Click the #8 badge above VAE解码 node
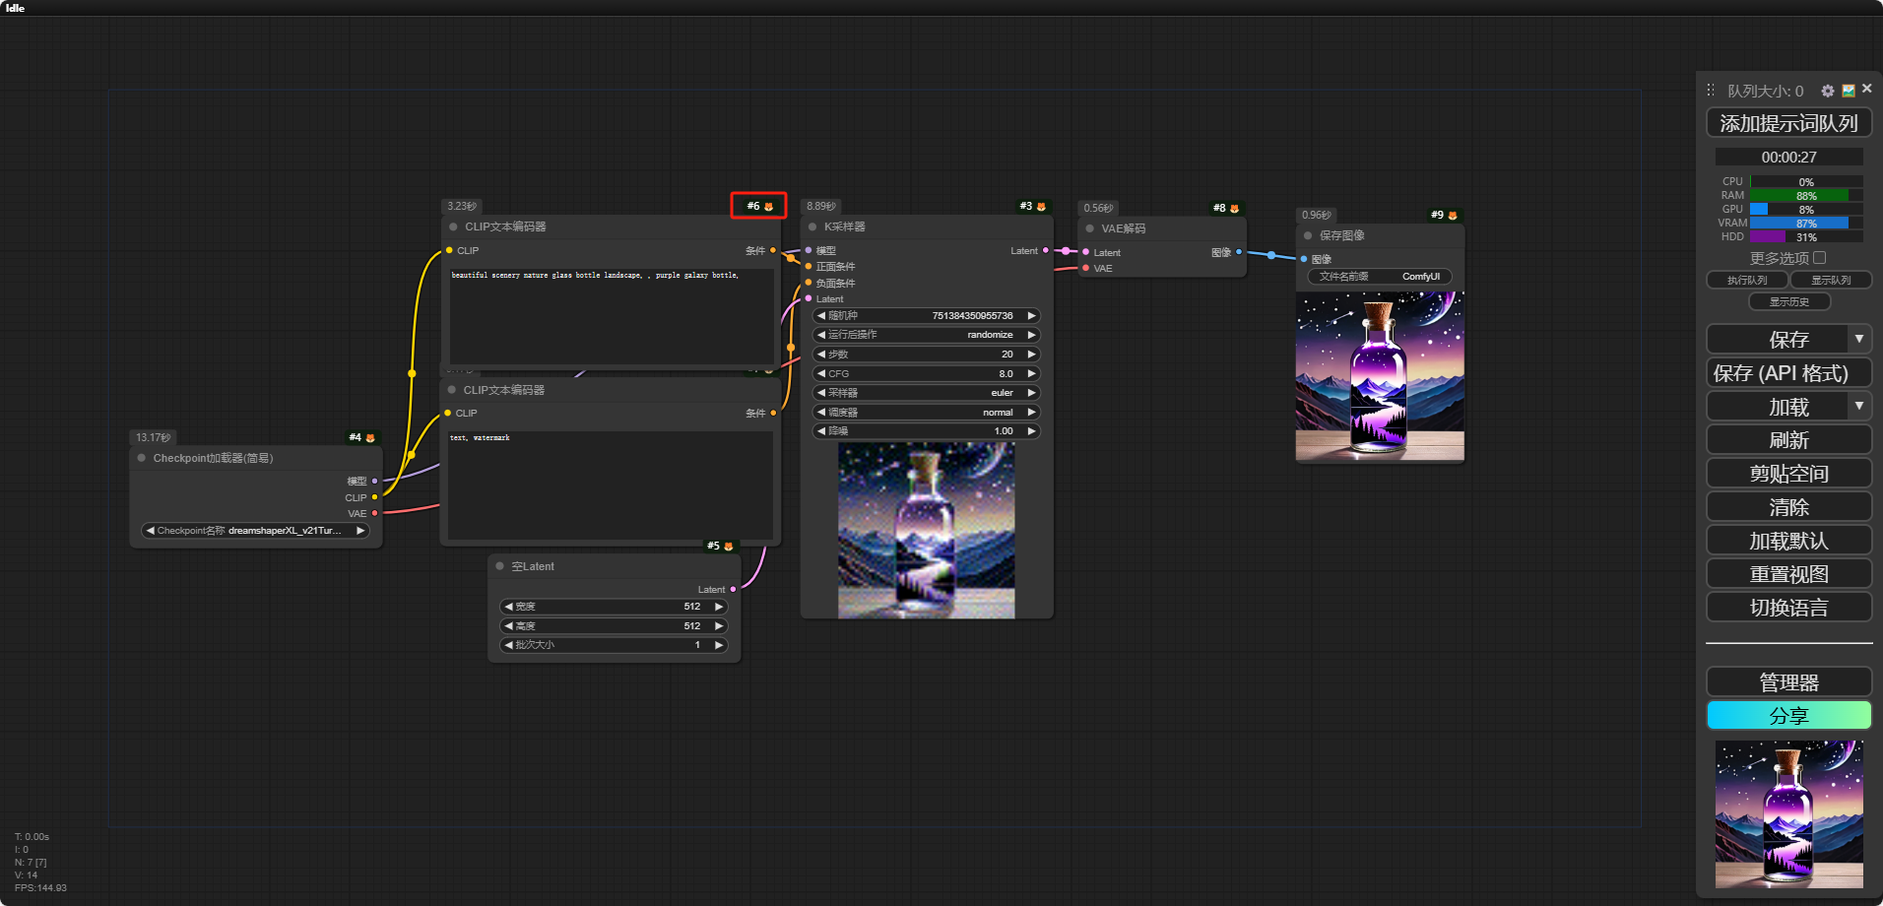Image resolution: width=1883 pixels, height=906 pixels. tap(1226, 208)
